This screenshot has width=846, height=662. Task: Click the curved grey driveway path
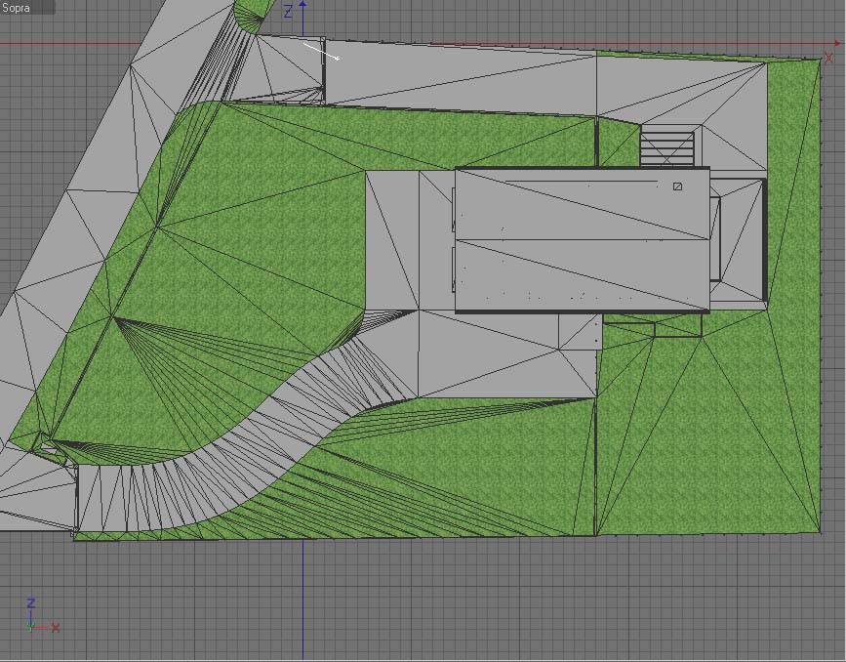click(259, 421)
